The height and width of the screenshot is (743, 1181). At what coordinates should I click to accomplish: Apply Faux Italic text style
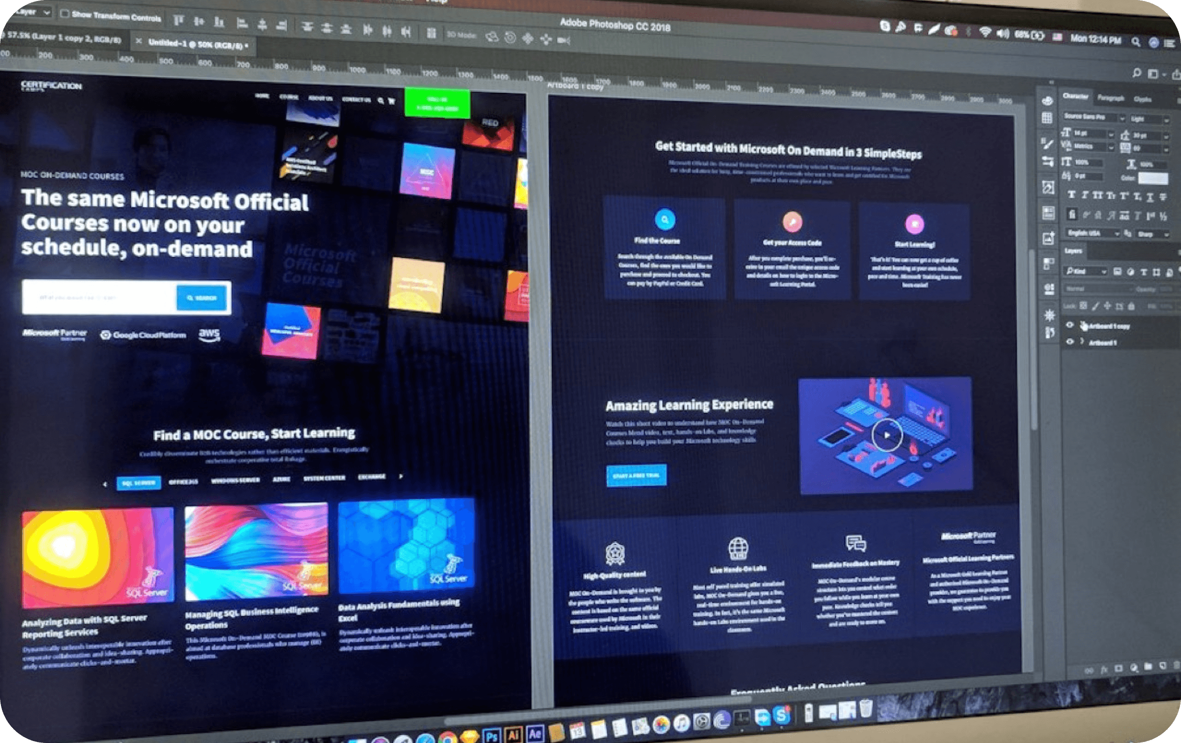click(1084, 195)
